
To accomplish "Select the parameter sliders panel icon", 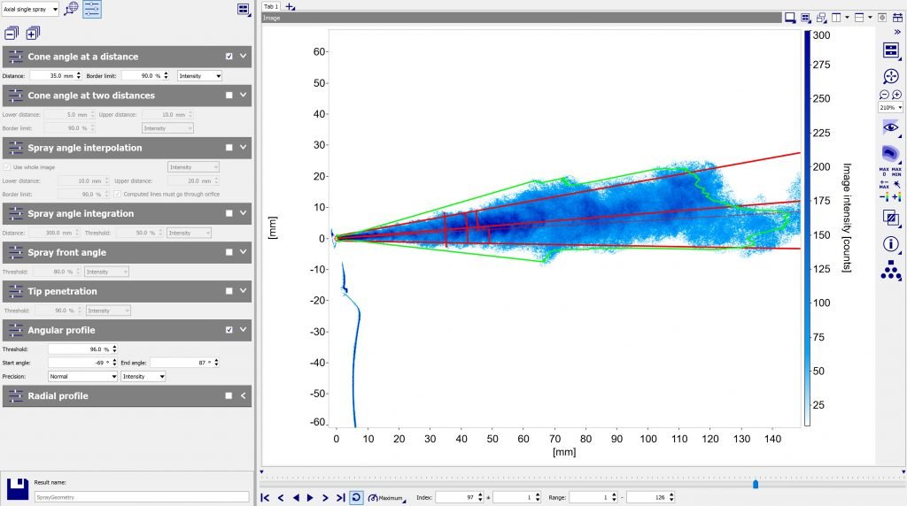I will pyautogui.click(x=92, y=9).
